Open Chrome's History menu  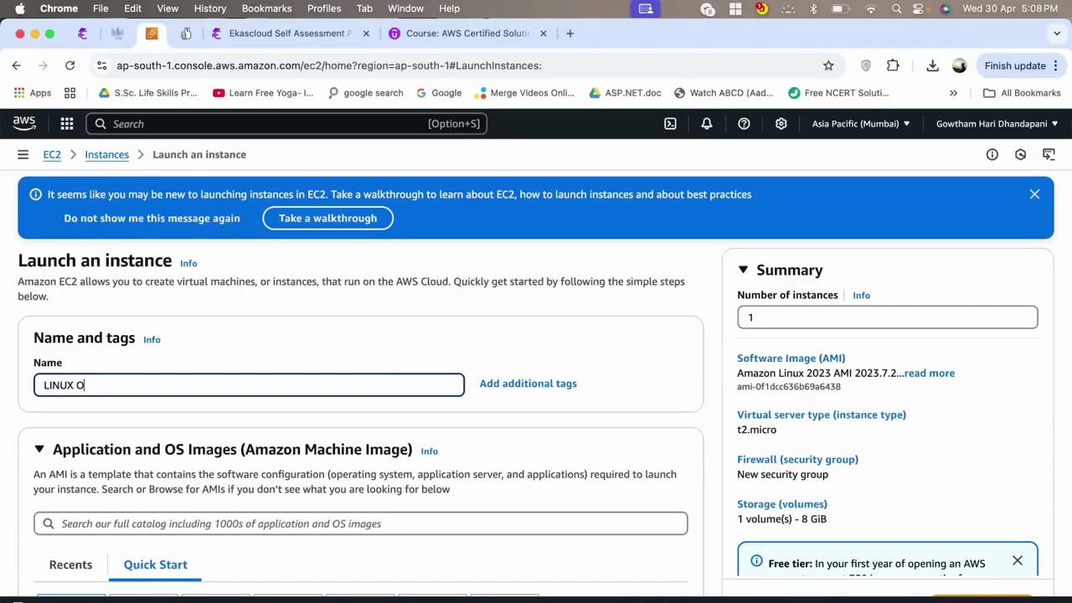pos(210,8)
